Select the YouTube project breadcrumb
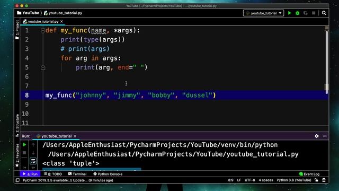Image resolution: width=339 pixels, height=191 pixels. [x=28, y=13]
